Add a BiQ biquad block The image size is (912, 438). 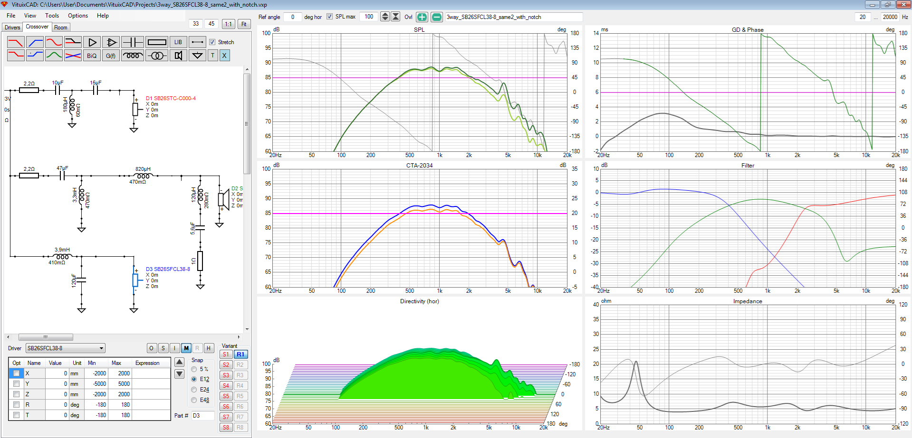(92, 56)
